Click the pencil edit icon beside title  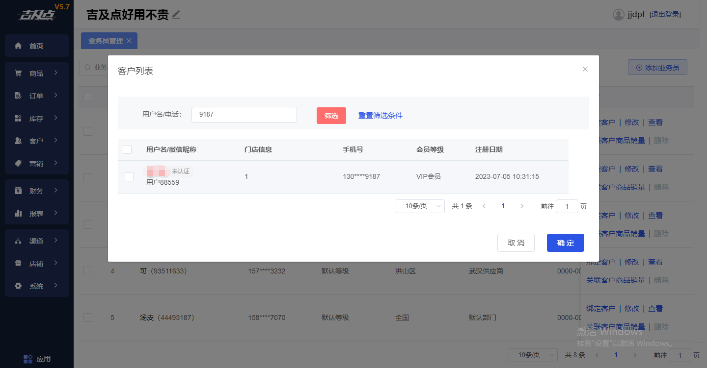tap(176, 15)
